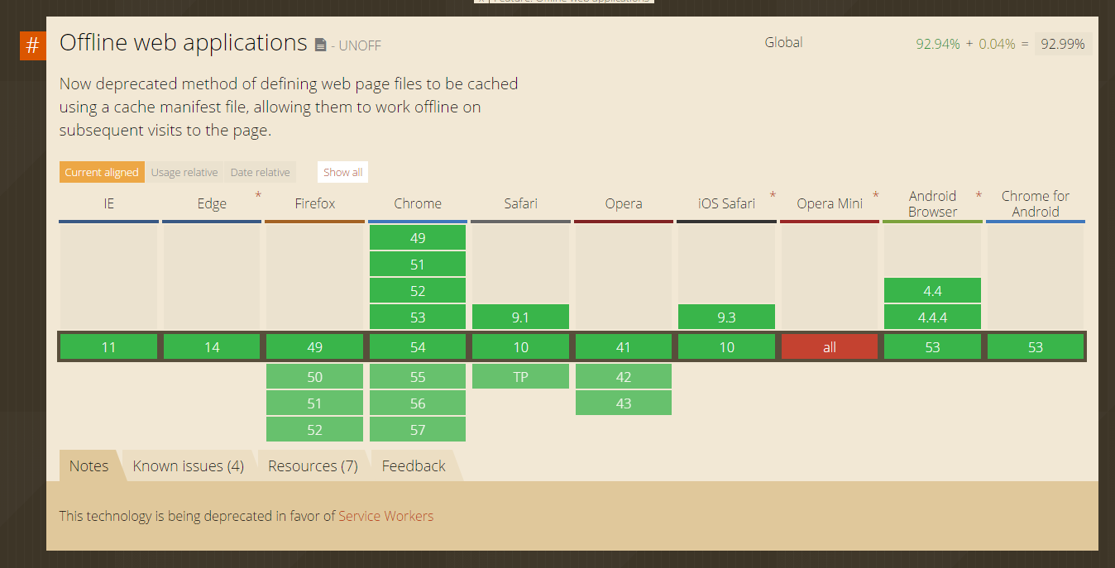This screenshot has width=1115, height=568.
Task: Switch to Date relative view
Action: tap(260, 172)
